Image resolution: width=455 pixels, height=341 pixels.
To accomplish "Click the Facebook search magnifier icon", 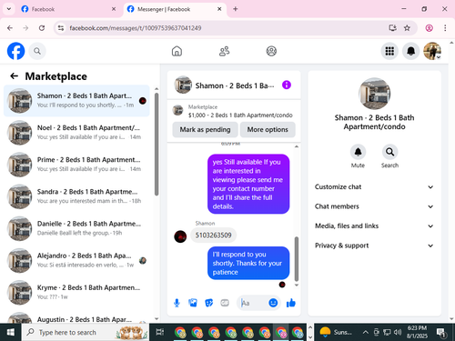I will click(37, 51).
